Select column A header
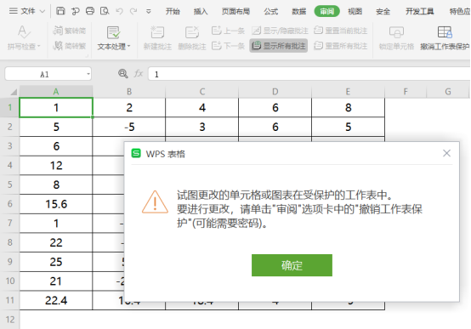 coord(56,92)
